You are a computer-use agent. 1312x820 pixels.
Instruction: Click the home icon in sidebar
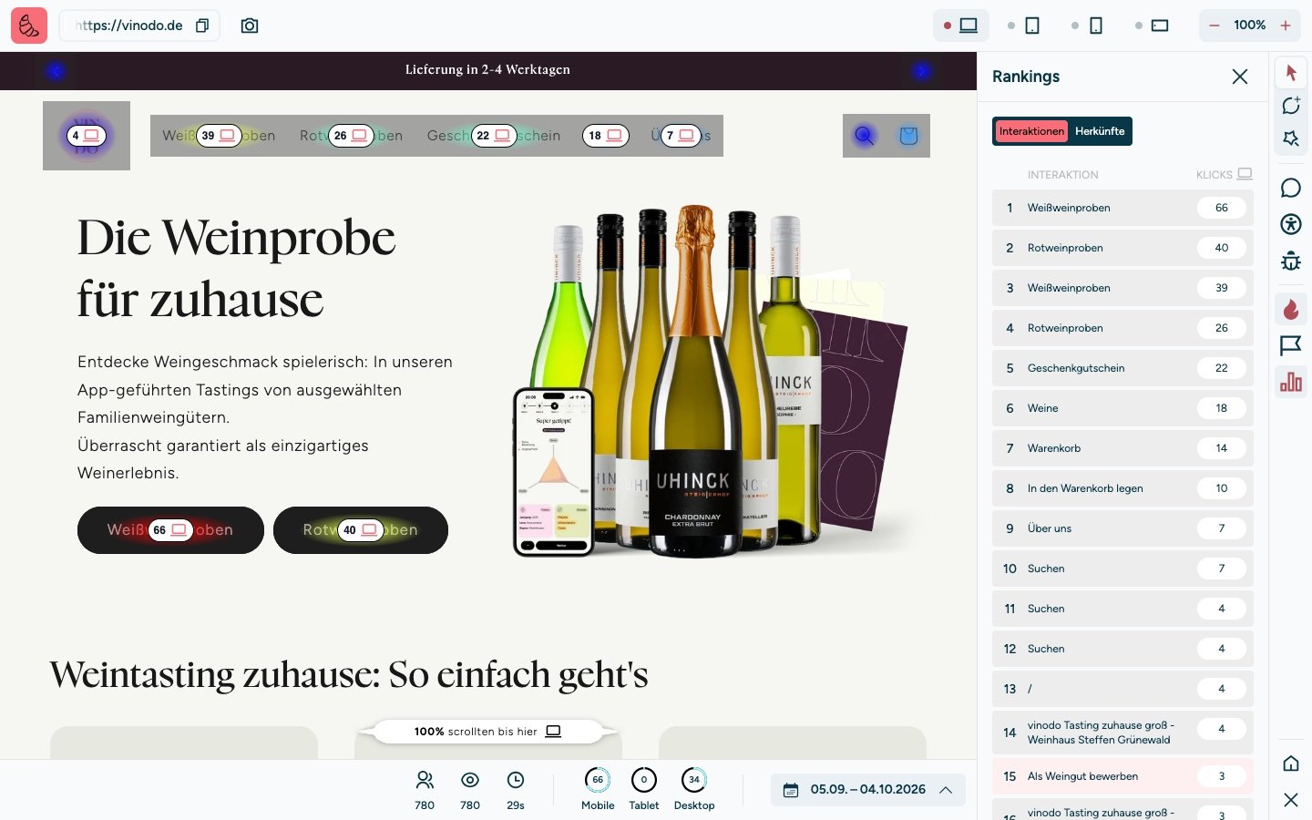pos(1291,764)
